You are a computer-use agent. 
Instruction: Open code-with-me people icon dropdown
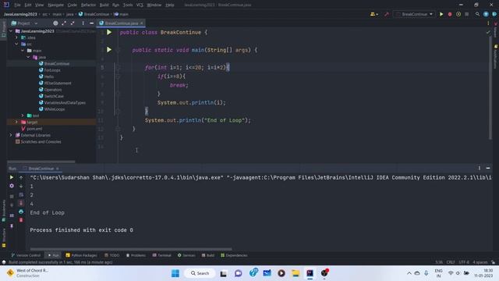click(374, 14)
